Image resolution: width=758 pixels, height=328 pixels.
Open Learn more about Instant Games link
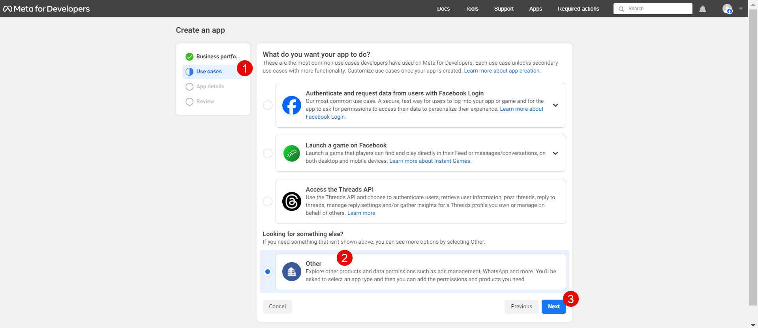[430, 161]
